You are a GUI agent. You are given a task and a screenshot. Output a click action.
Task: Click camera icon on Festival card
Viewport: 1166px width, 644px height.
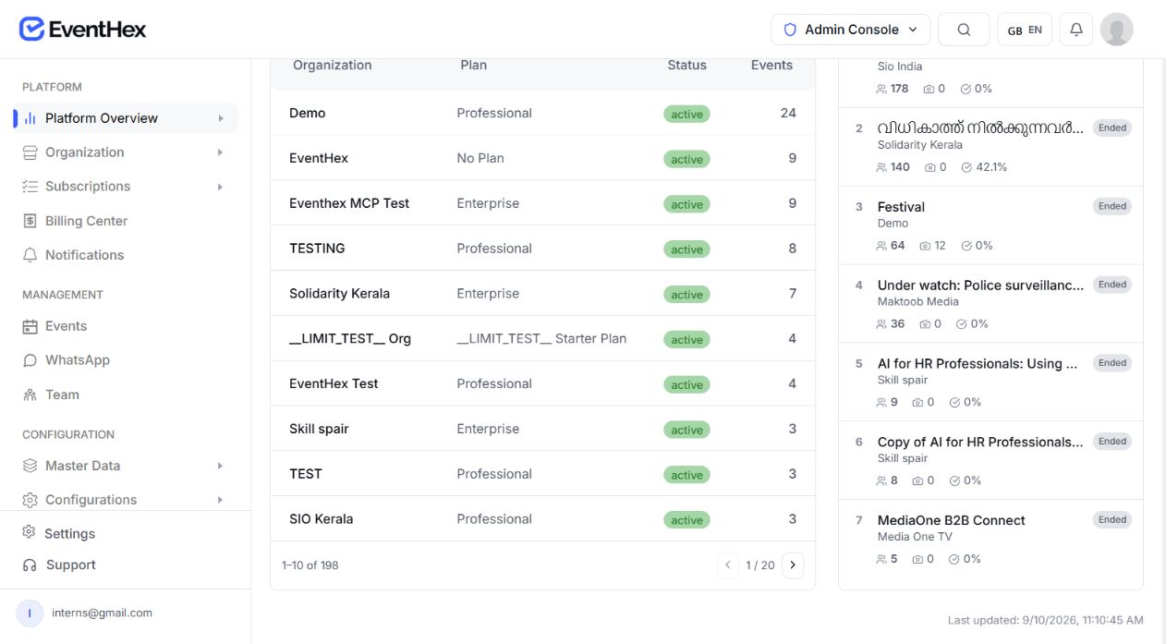[925, 246]
